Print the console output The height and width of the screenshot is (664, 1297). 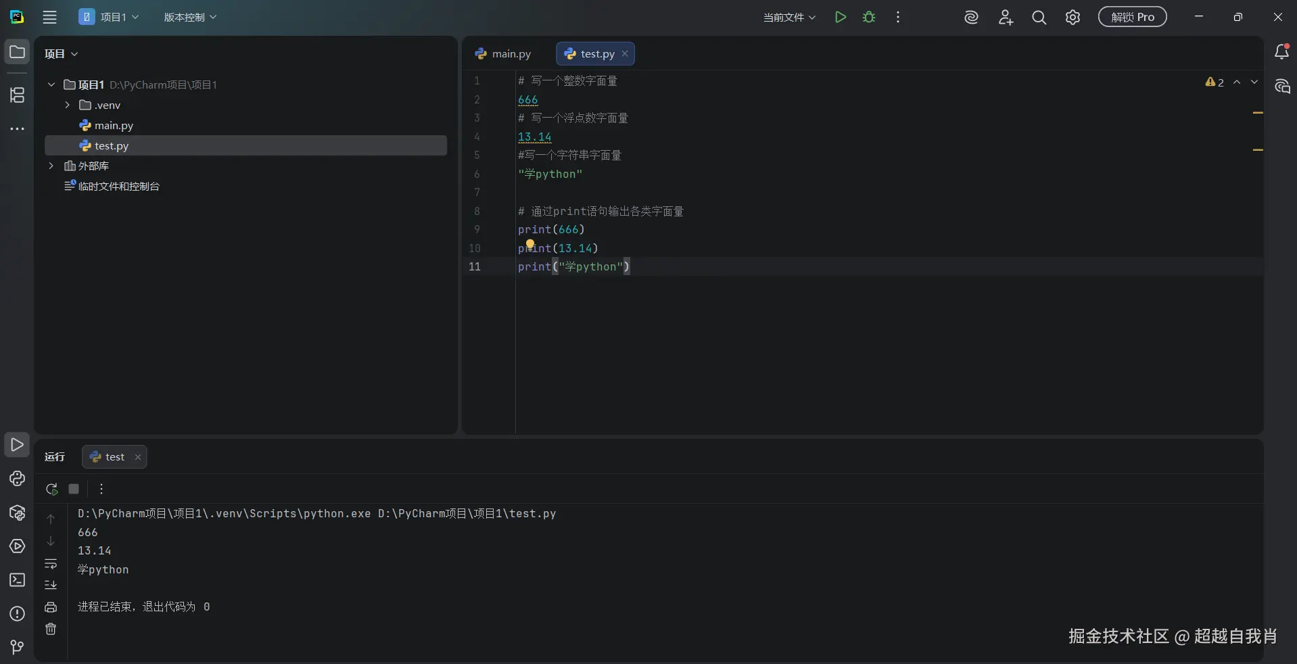pos(51,607)
